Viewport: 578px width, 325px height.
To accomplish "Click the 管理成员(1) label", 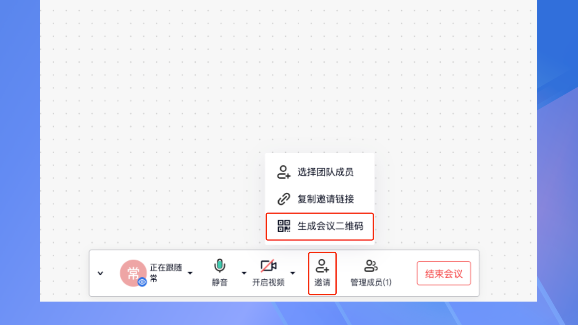I will coord(371,283).
